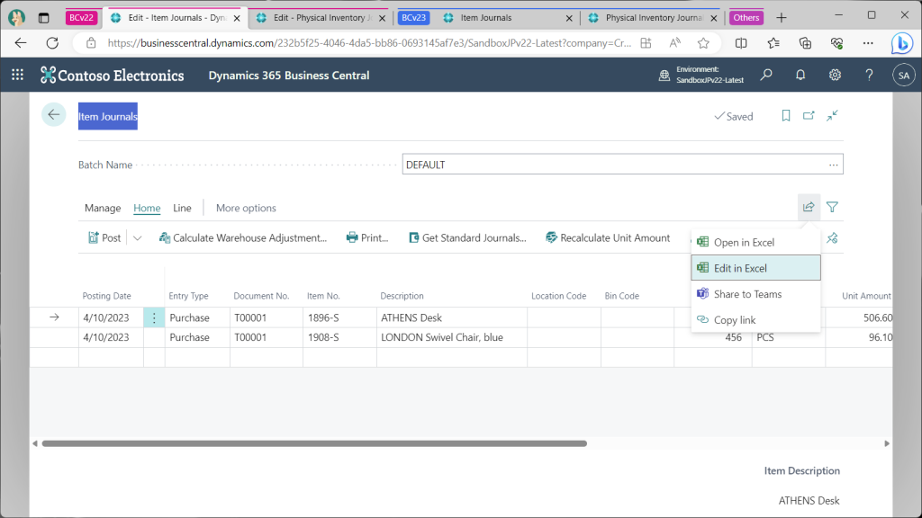Switch to the Manage tab
922x518 pixels.
103,208
